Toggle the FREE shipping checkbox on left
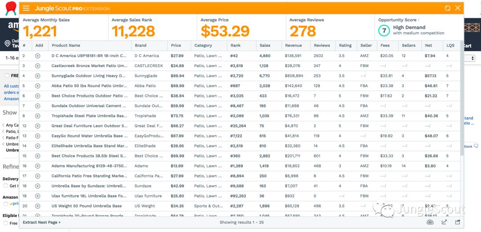 pyautogui.click(x=7, y=76)
